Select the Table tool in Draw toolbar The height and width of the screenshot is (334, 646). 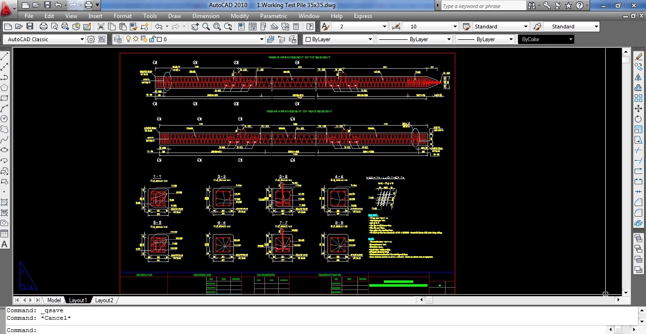[4, 234]
